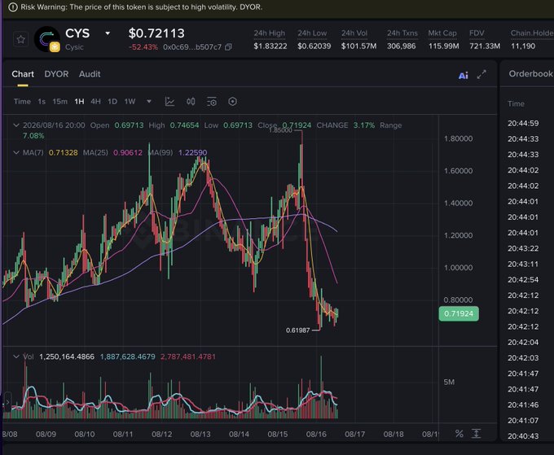Click the risk warning info icon

[x=13, y=7]
